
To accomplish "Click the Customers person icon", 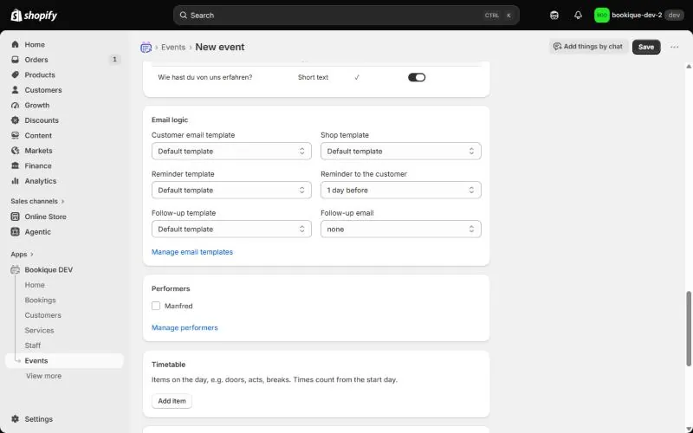I will coord(16,90).
